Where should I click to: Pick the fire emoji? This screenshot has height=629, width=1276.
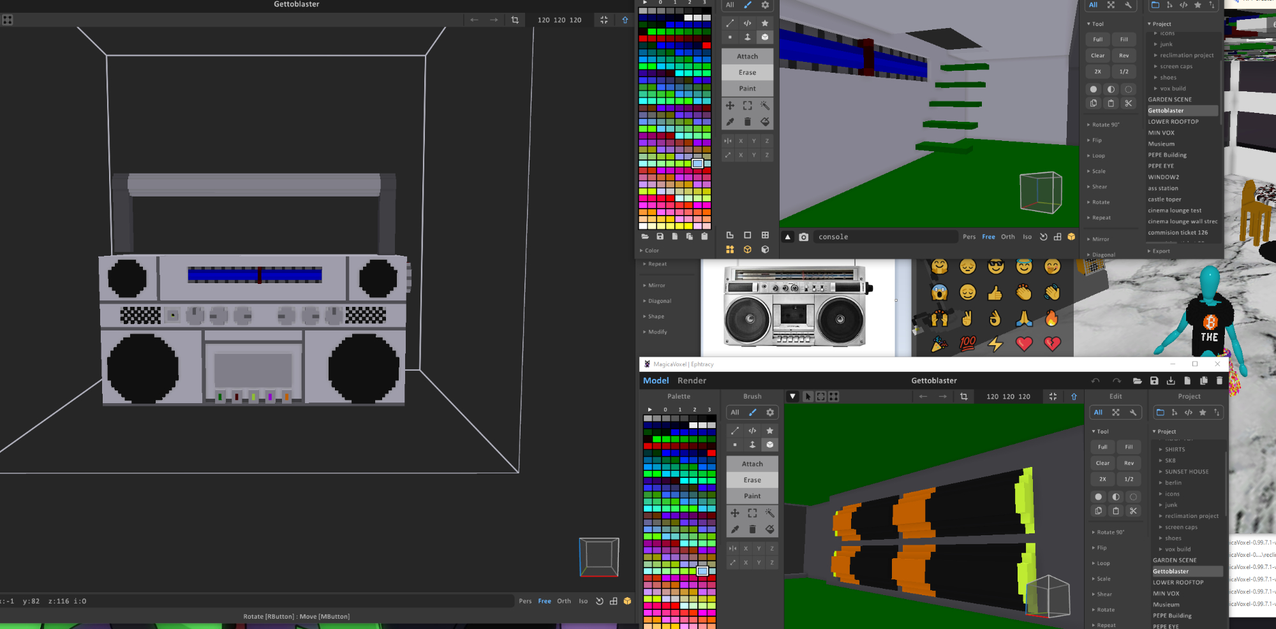coord(1051,318)
